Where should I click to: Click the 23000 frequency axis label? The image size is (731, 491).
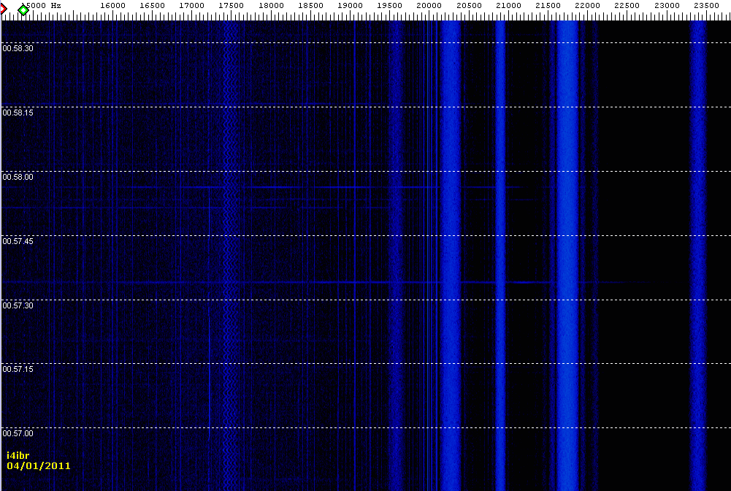(667, 6)
